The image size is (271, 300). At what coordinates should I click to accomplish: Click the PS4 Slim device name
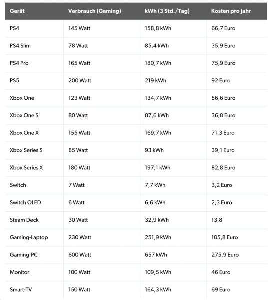tap(20, 46)
